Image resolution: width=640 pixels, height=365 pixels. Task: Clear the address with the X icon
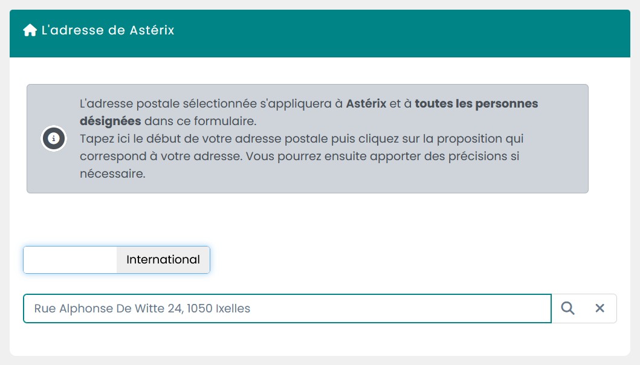(x=600, y=308)
